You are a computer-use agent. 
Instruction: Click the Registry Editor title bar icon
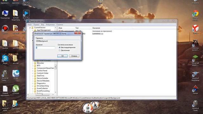(x=28, y=21)
